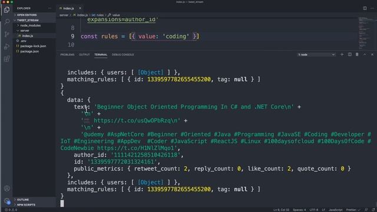The image size is (377, 212).
Task: Open package-lock.json file
Action: click(33, 46)
